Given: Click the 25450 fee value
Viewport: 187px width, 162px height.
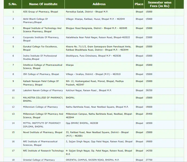Looking at the screenshot, I should click(x=149, y=114).
